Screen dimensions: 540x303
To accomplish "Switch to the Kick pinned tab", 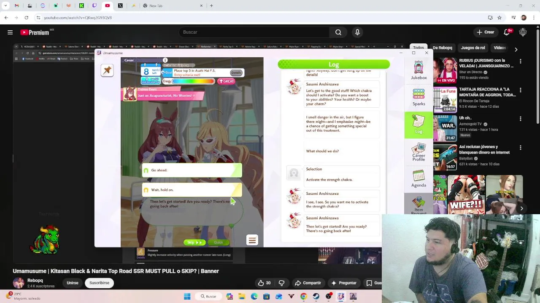I will click(81, 6).
